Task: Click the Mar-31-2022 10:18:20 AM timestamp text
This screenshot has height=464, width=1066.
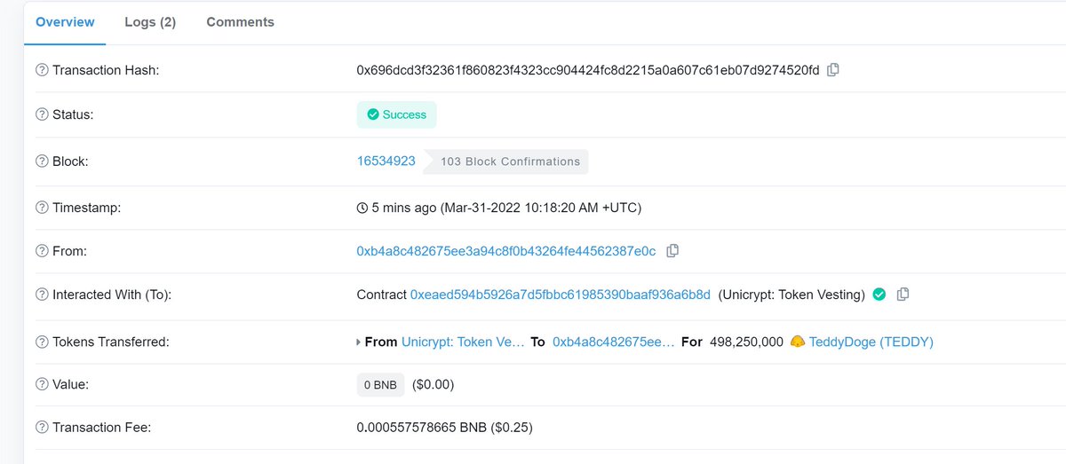Action: pyautogui.click(x=541, y=208)
